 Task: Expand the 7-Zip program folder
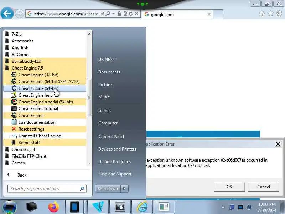45,34
